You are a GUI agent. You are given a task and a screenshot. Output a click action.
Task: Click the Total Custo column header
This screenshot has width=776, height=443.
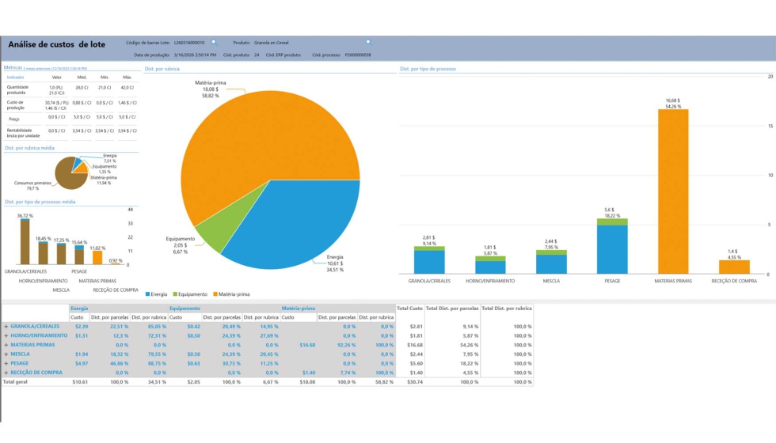[x=409, y=308]
